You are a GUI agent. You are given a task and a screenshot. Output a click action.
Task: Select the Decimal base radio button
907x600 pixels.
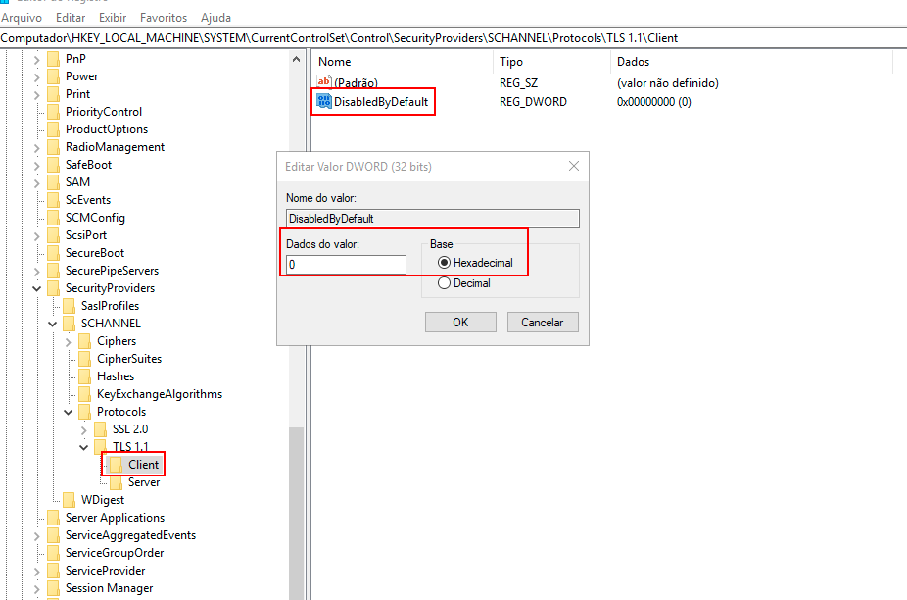coord(444,283)
